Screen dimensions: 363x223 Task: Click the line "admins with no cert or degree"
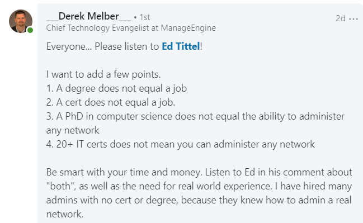tap(199, 200)
